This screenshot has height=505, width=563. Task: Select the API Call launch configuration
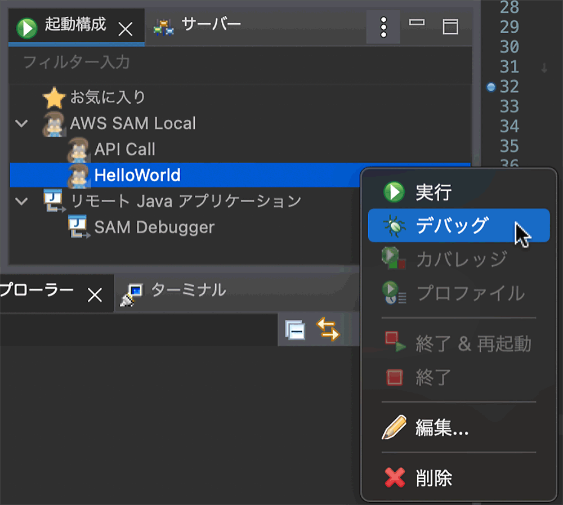(x=124, y=149)
